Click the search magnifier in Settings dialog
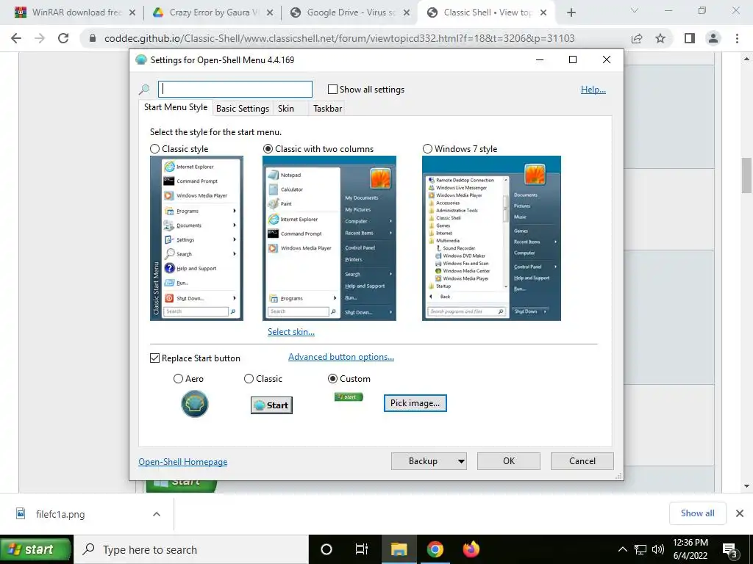The image size is (753, 564). pos(144,89)
